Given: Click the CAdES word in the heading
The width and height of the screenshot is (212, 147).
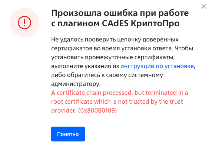Looking at the screenshot, I should [115, 23].
